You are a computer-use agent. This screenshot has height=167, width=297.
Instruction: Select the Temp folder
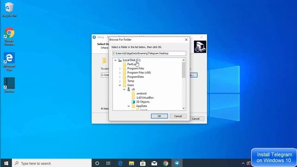click(131, 81)
